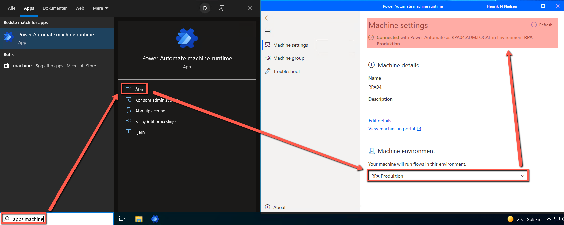This screenshot has width=564, height=225.
Task: Click the Machine details heading
Action: [x=398, y=65]
